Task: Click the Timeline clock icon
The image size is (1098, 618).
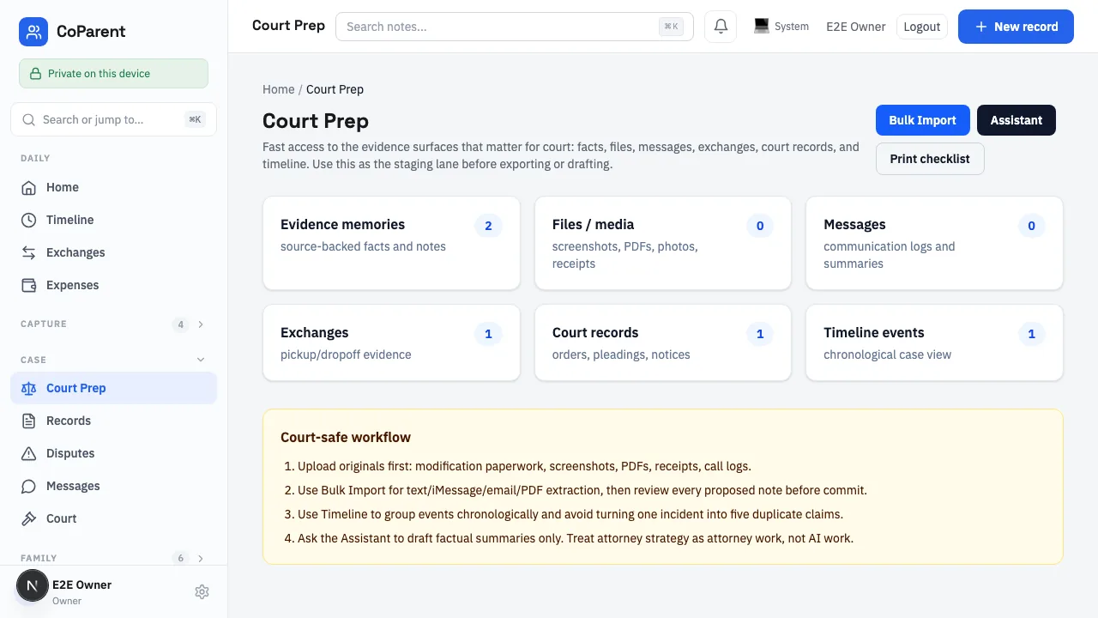Action: (x=29, y=220)
